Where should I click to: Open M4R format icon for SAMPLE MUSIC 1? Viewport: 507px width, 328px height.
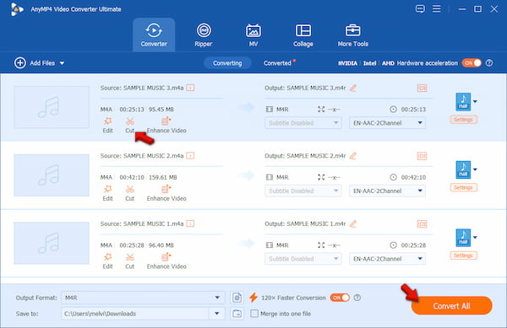[x=463, y=238]
